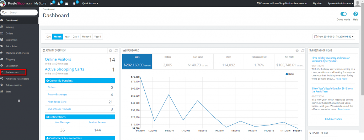Click into the sidebar Search field

tap(23, 12)
